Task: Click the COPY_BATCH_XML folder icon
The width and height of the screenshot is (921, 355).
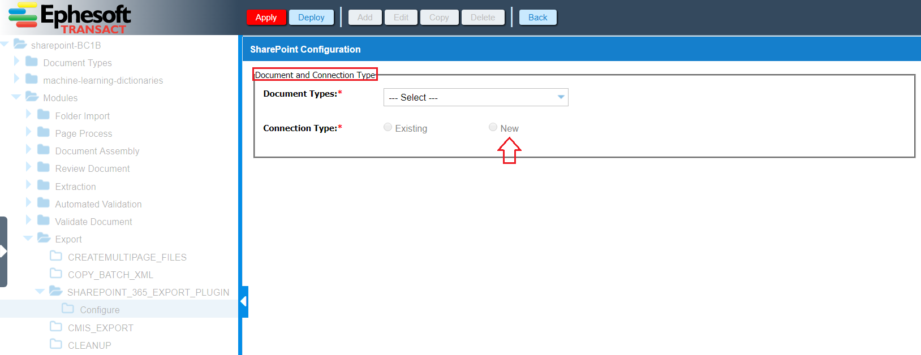Action: point(56,273)
